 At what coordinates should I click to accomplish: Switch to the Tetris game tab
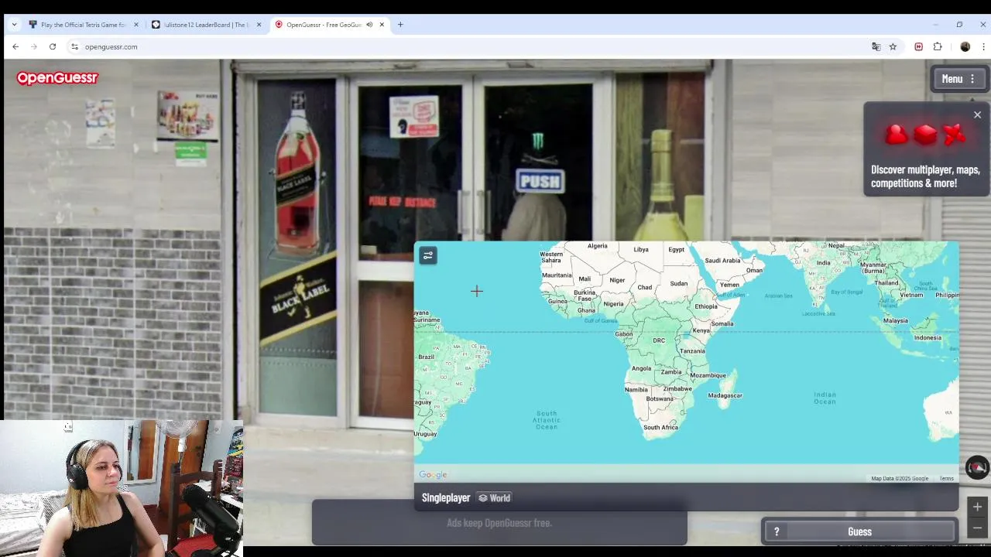point(84,25)
